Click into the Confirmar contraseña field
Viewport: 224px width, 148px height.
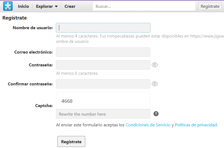103,84
